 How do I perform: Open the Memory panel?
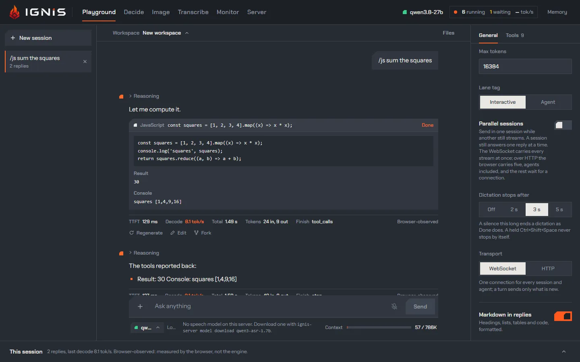(557, 12)
